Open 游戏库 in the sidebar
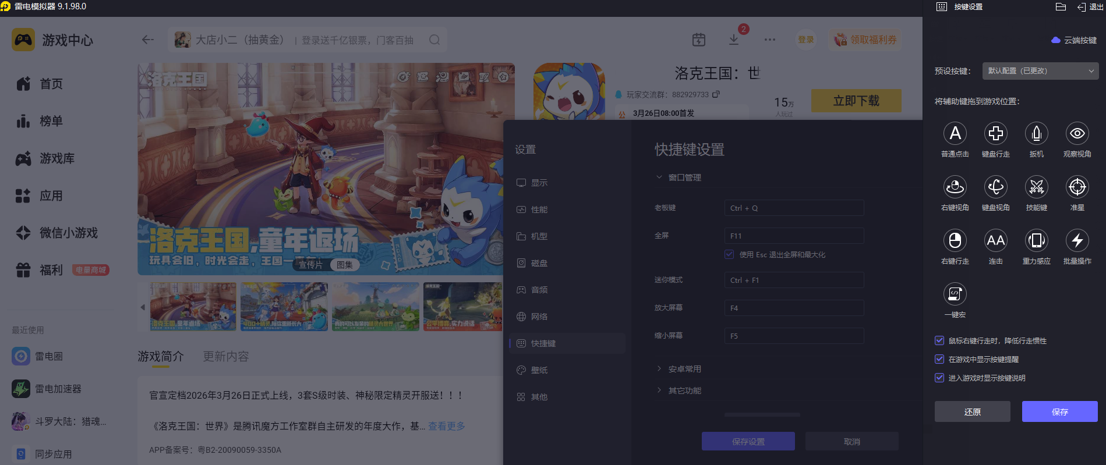 click(45, 158)
